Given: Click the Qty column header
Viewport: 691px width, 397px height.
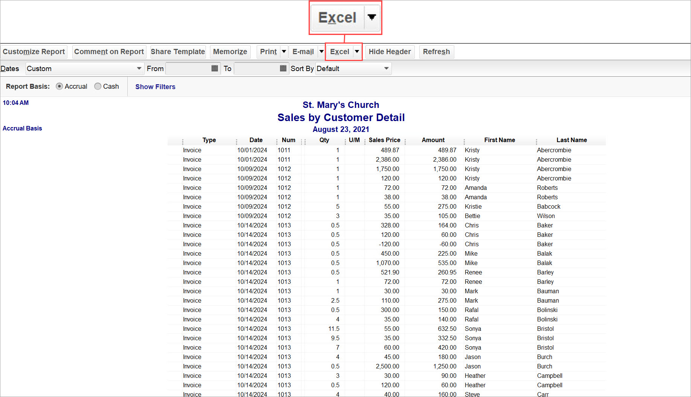Looking at the screenshot, I should pos(324,140).
